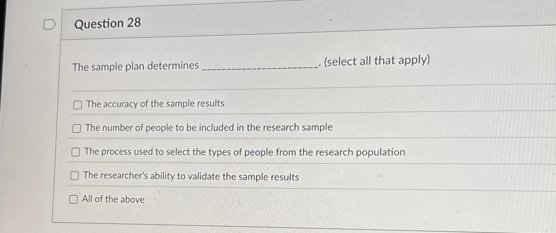Click the answer row about research population process

(245, 151)
